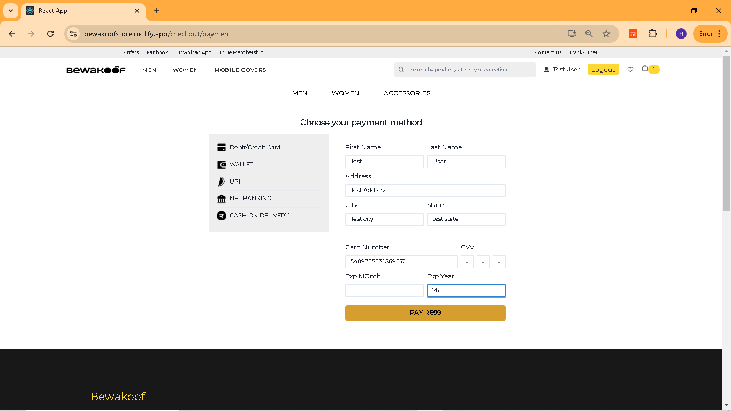The width and height of the screenshot is (731, 411).
Task: Select WOMEN category in sub-navigation
Action: coord(345,93)
